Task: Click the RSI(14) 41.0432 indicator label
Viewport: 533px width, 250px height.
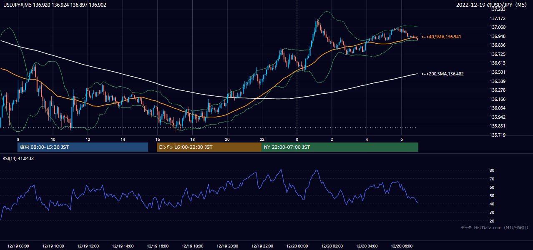Action: [18, 158]
